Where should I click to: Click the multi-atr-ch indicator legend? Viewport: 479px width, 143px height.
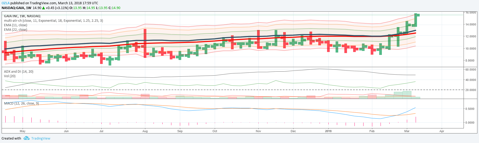53,21
